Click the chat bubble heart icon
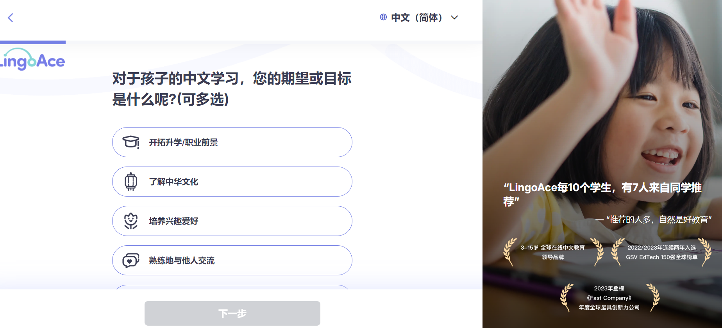 tap(131, 261)
